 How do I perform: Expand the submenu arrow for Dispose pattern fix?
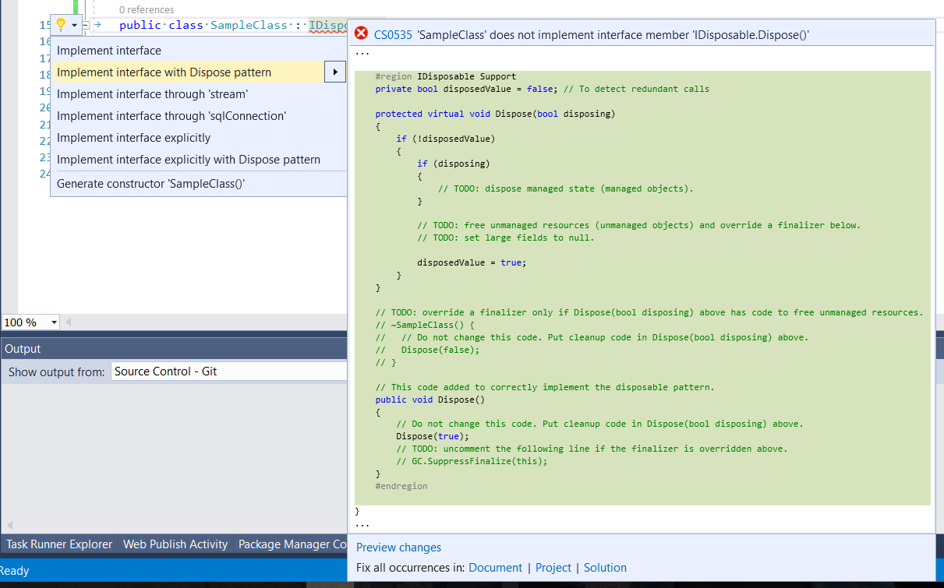[x=334, y=72]
